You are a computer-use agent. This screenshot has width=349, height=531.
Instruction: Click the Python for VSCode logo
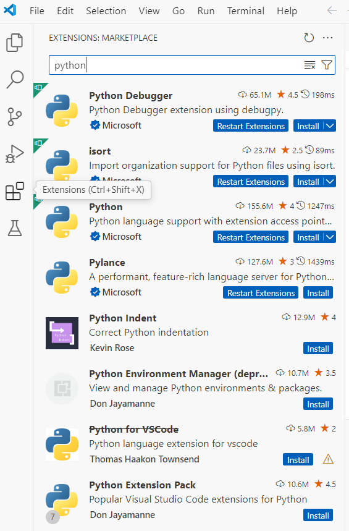[62, 444]
